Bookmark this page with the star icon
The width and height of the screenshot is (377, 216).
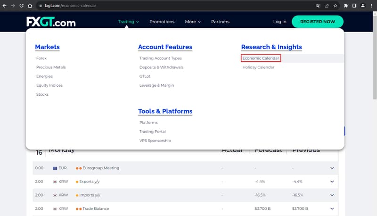click(335, 6)
